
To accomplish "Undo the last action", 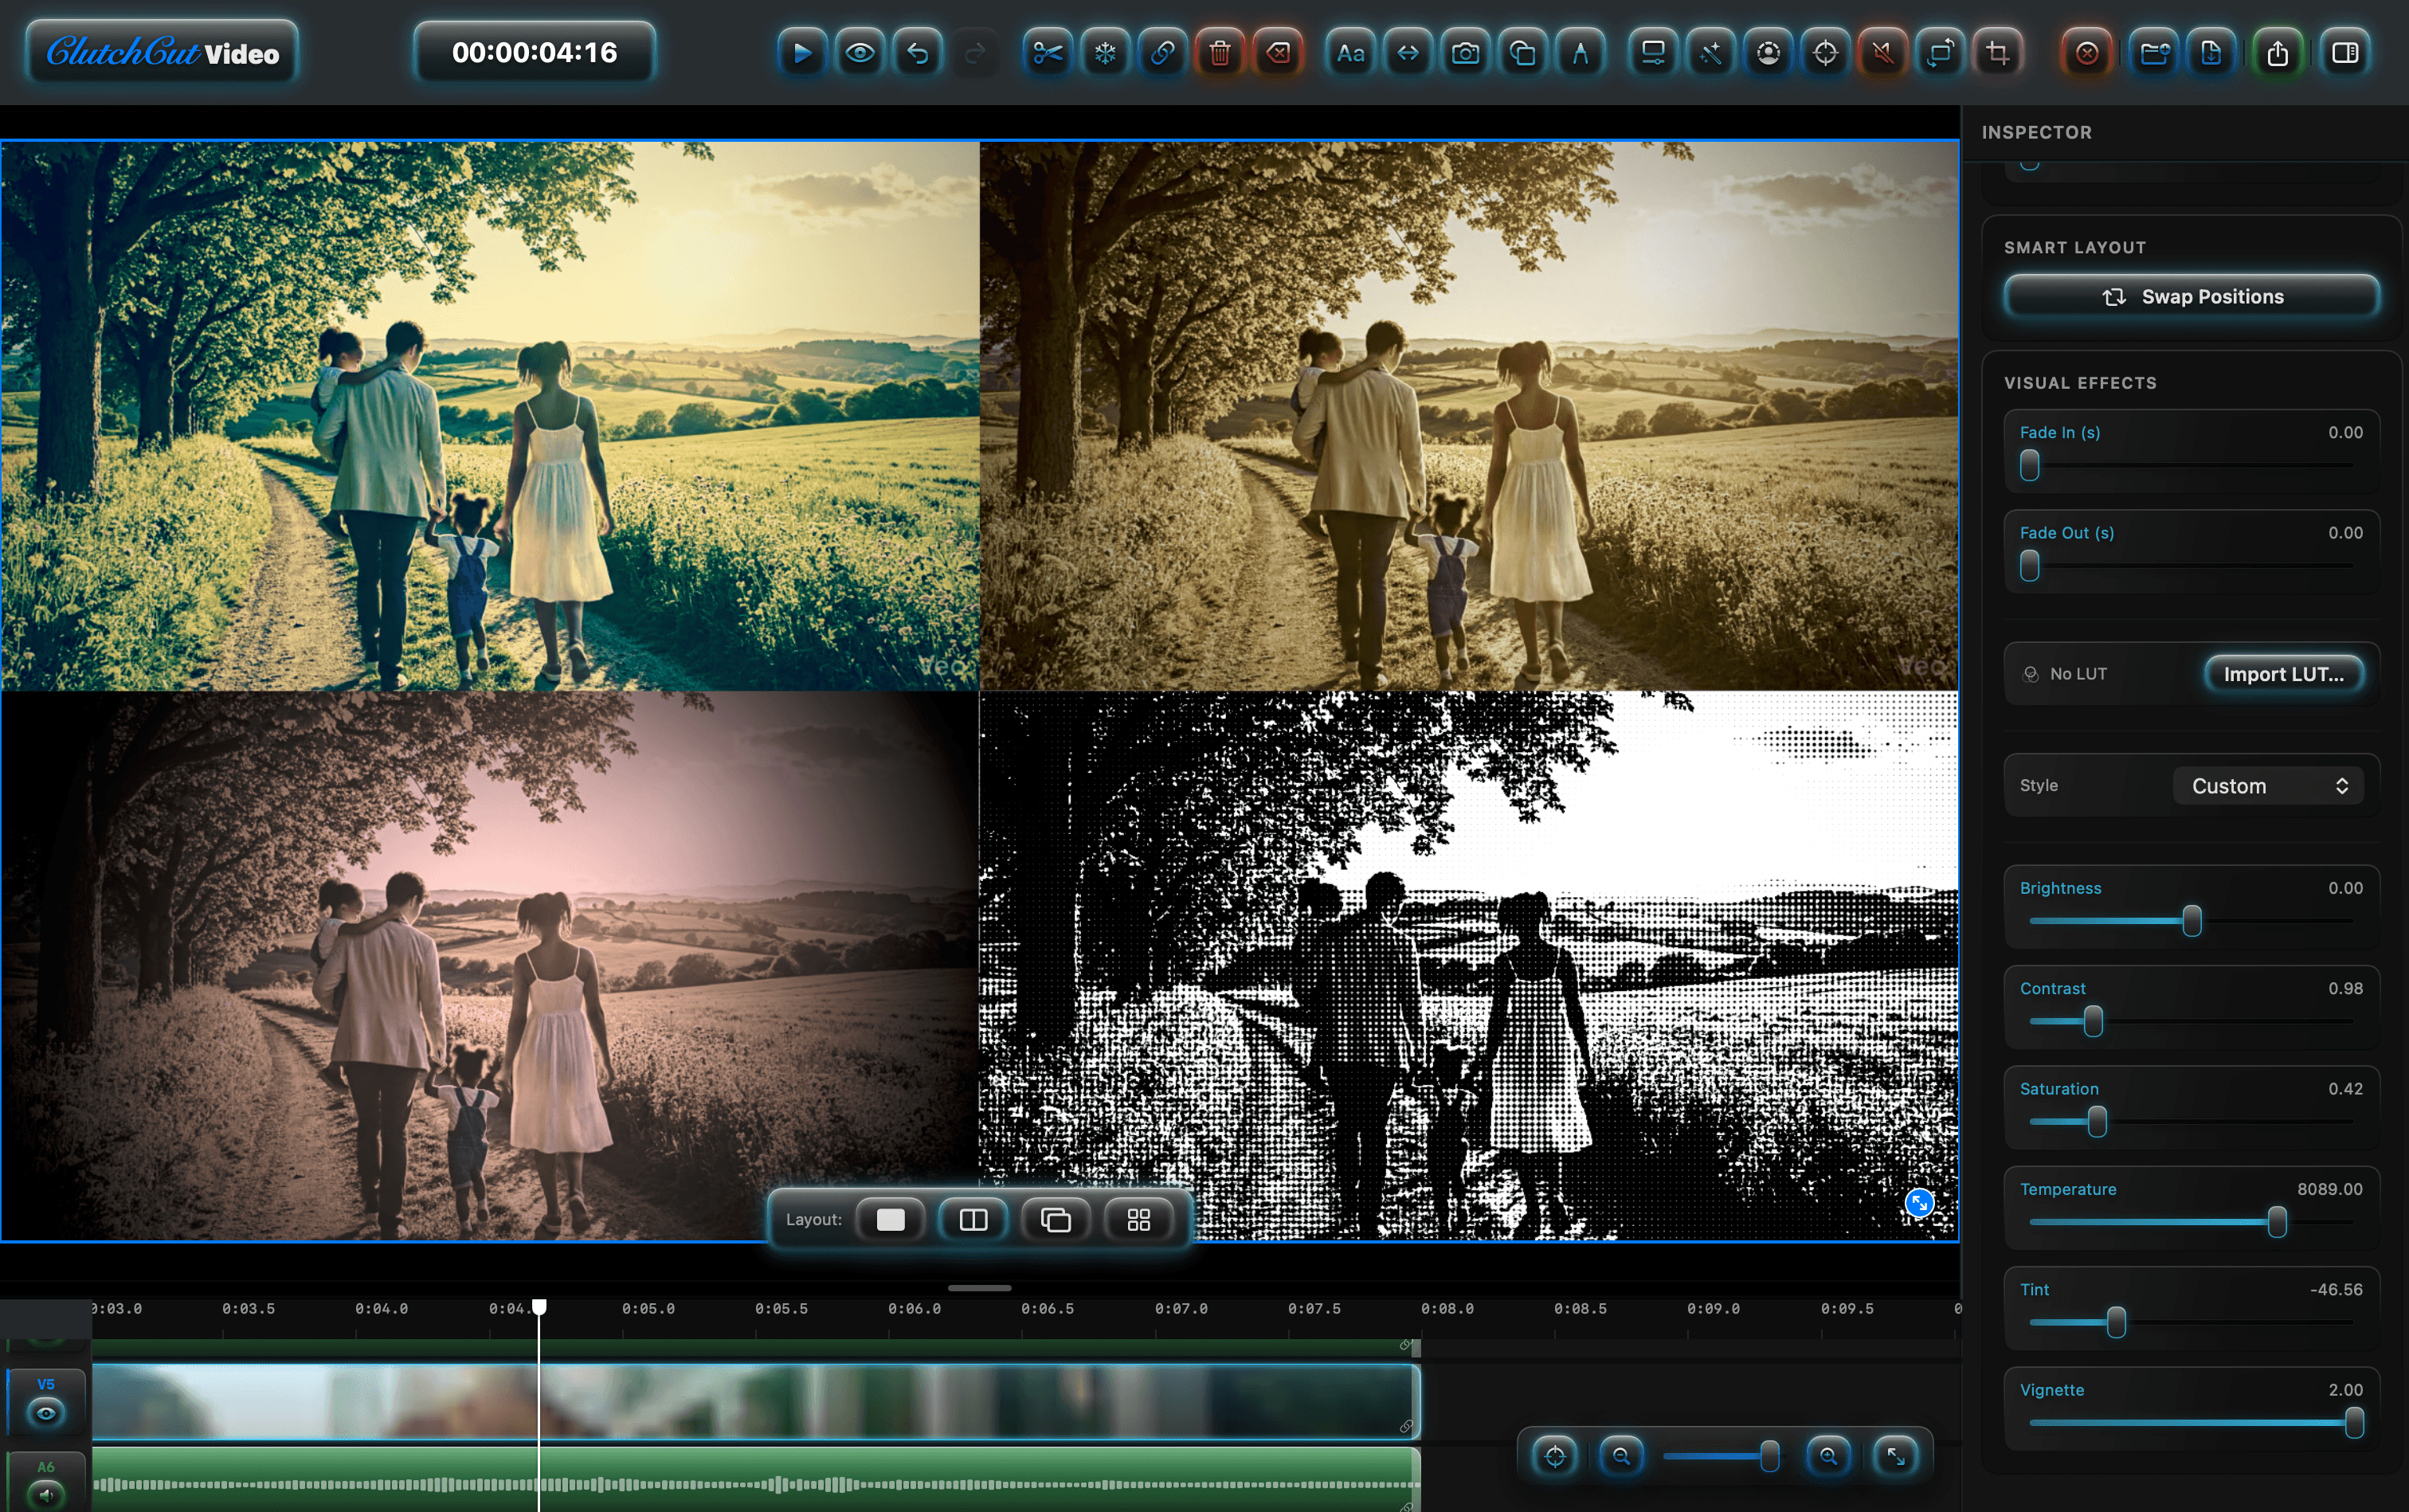I will (917, 53).
